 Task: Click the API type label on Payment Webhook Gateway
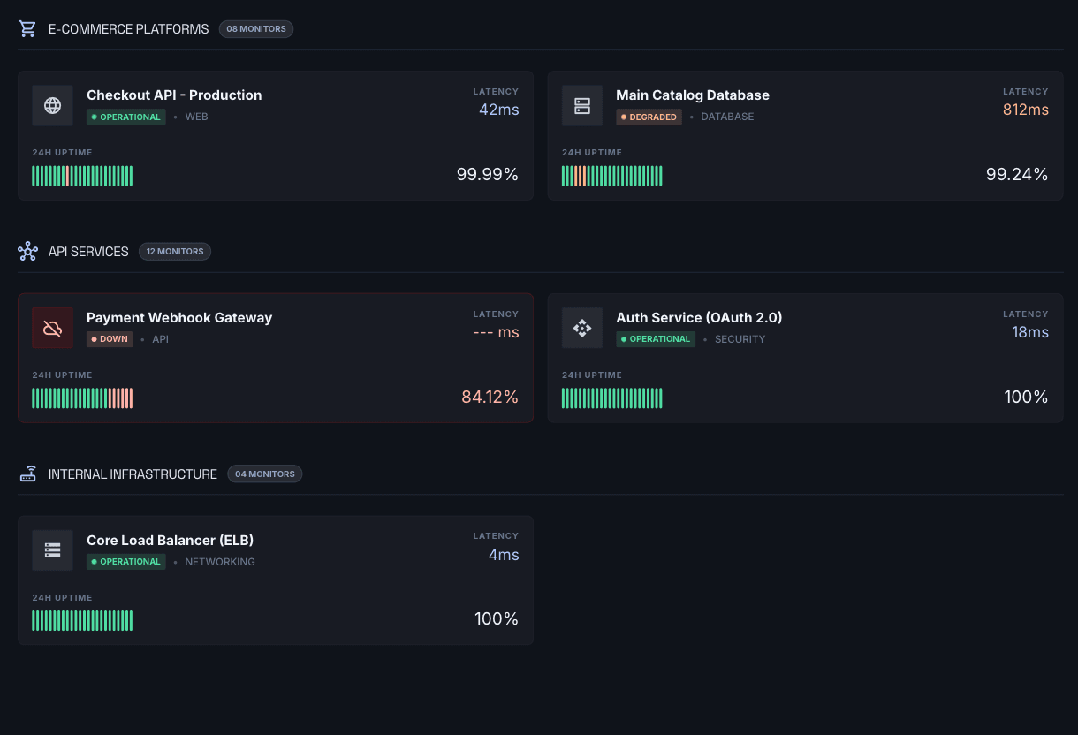[x=161, y=339]
